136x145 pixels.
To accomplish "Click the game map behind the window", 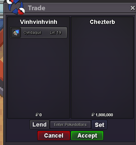I will [2, 75].
